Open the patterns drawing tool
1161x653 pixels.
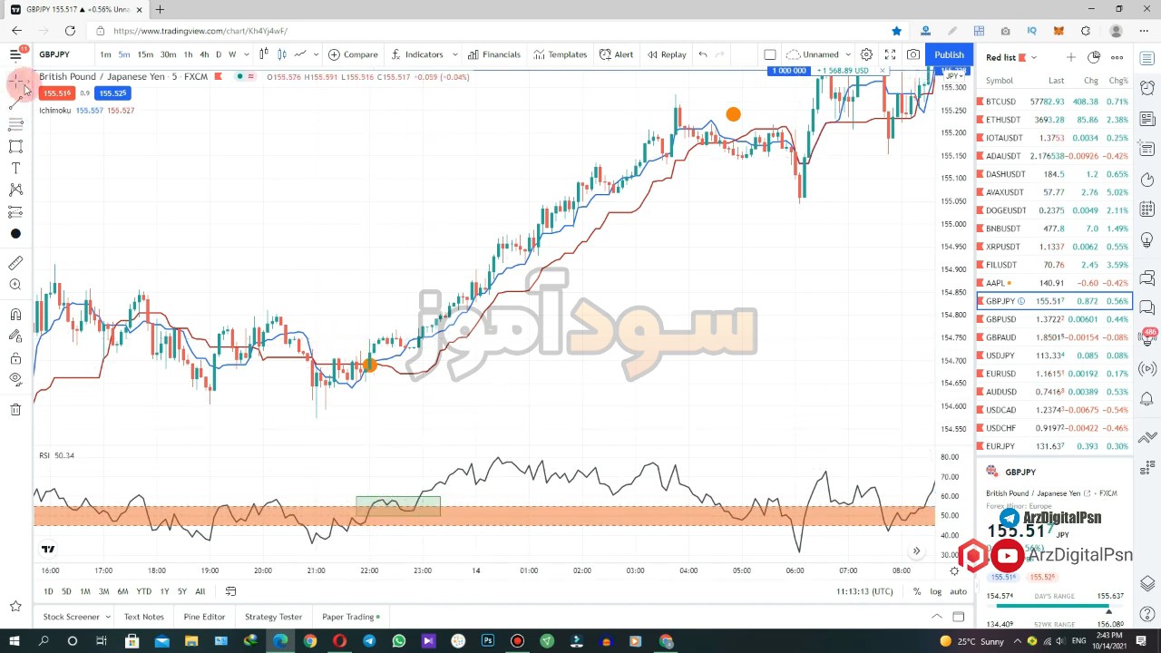pyautogui.click(x=15, y=190)
